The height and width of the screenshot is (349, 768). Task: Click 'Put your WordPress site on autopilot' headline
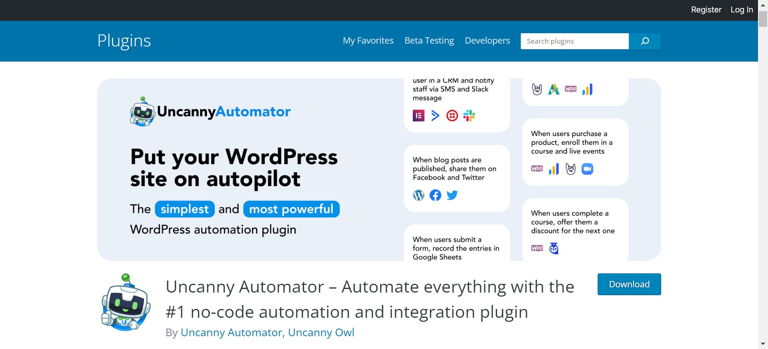(234, 168)
